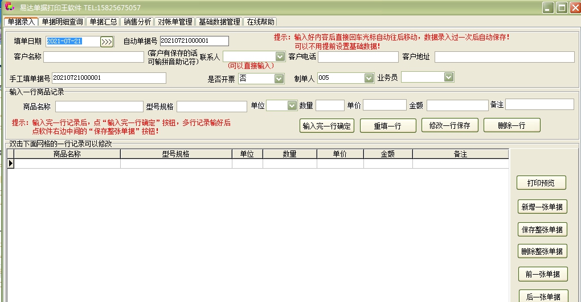The image size is (581, 302).
Task: Click 修改一行保存 button
Action: tap(450, 125)
